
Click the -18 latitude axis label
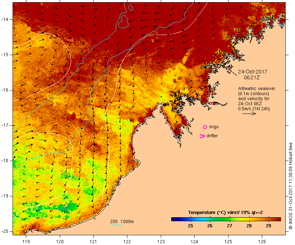point(5,161)
